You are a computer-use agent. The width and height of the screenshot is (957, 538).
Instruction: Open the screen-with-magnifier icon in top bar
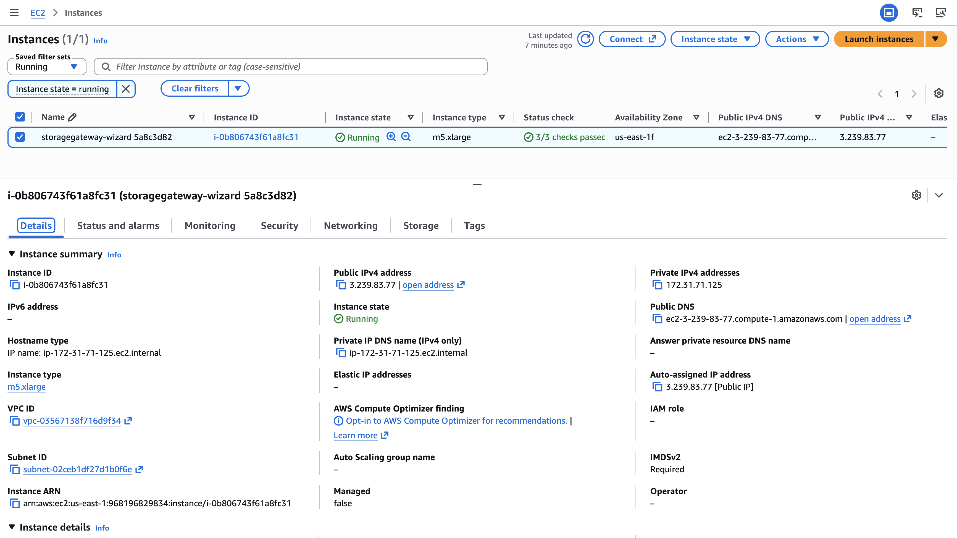[x=940, y=13]
